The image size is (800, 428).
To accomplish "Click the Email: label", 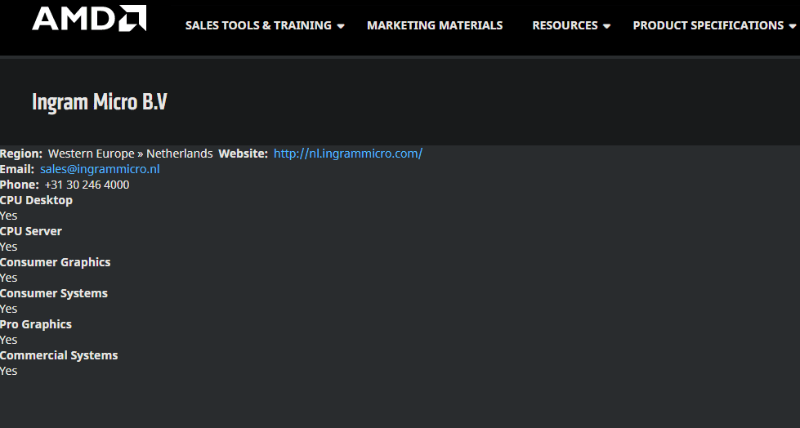I will [17, 169].
